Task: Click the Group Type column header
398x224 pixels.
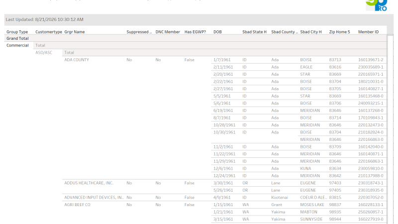Action: [x=17, y=32]
